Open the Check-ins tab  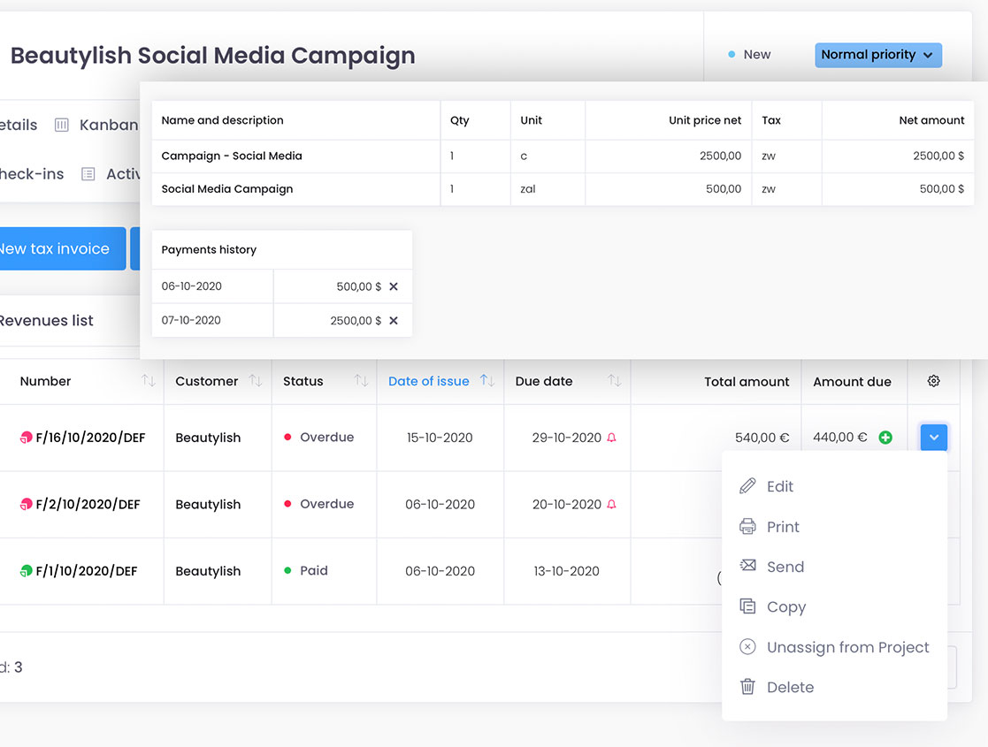pos(32,174)
